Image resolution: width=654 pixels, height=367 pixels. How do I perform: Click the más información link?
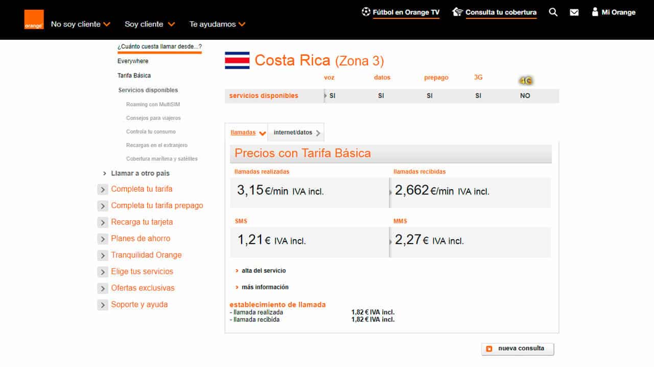[x=265, y=287]
